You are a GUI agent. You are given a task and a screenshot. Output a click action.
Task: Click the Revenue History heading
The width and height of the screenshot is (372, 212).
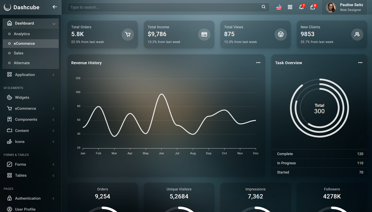(86, 63)
